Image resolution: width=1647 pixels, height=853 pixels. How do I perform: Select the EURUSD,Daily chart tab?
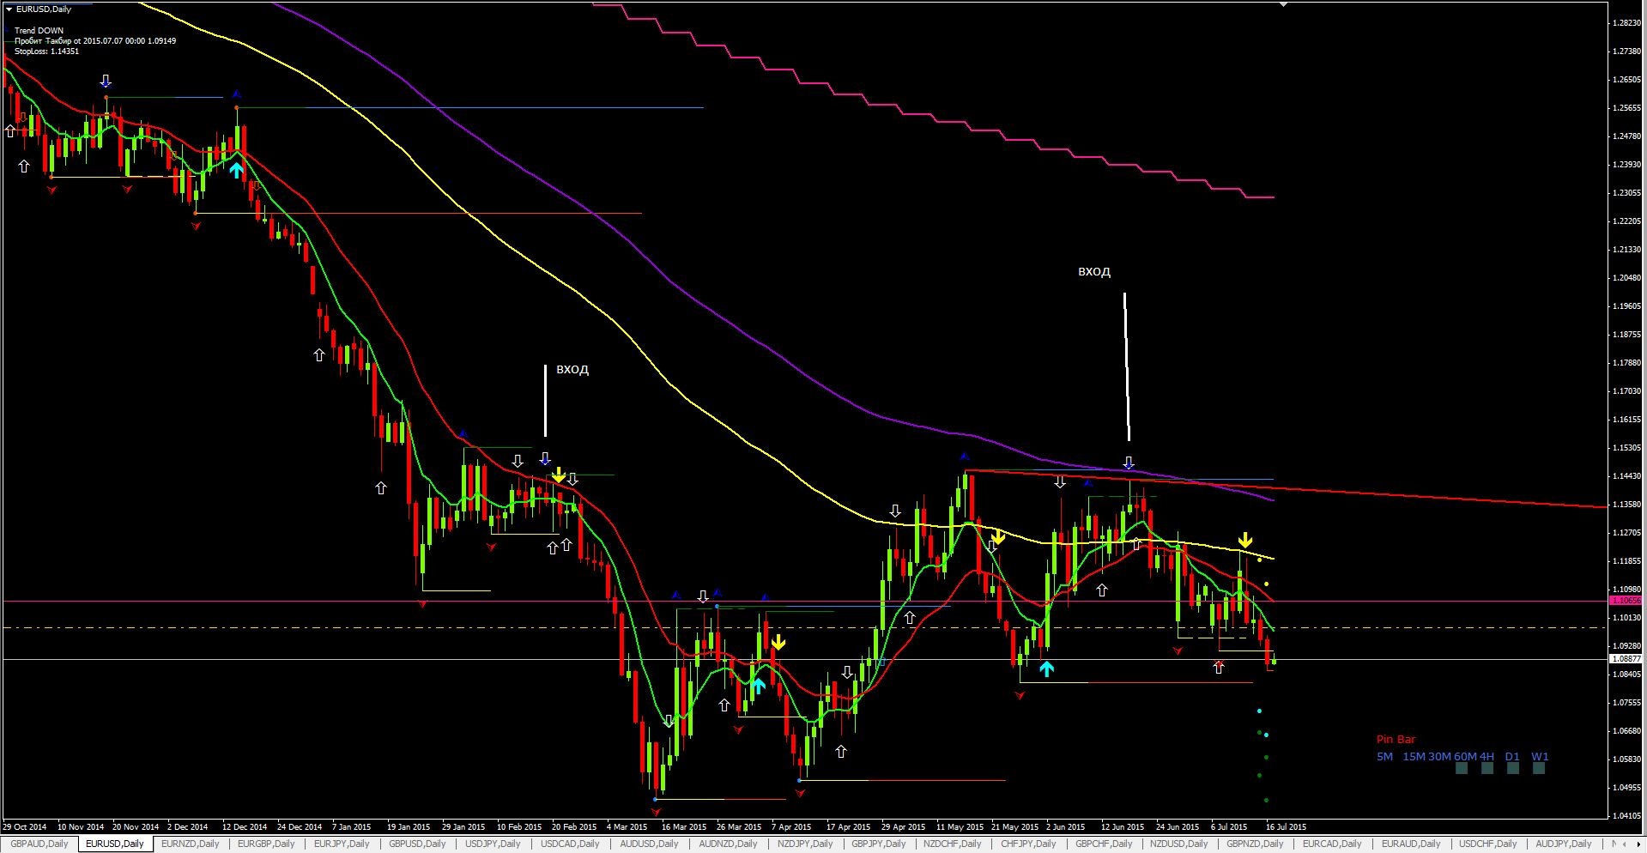click(115, 844)
